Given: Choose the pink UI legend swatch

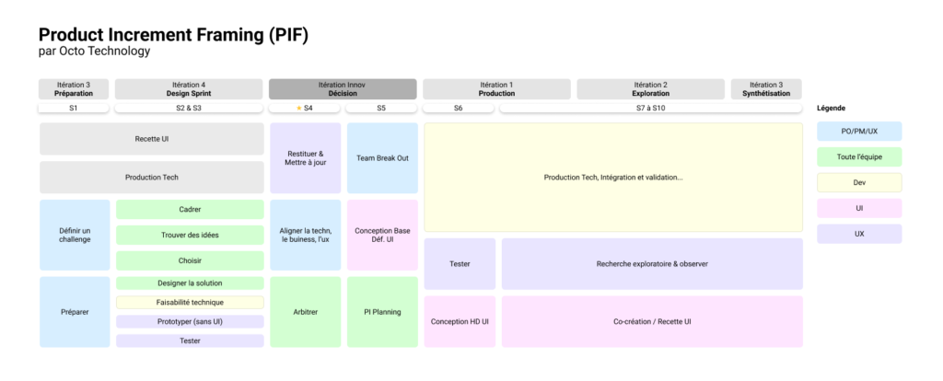Looking at the screenshot, I should coord(858,209).
